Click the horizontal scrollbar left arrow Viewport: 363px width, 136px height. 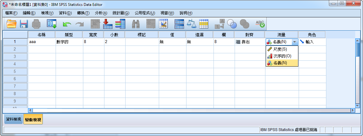coord(30,110)
